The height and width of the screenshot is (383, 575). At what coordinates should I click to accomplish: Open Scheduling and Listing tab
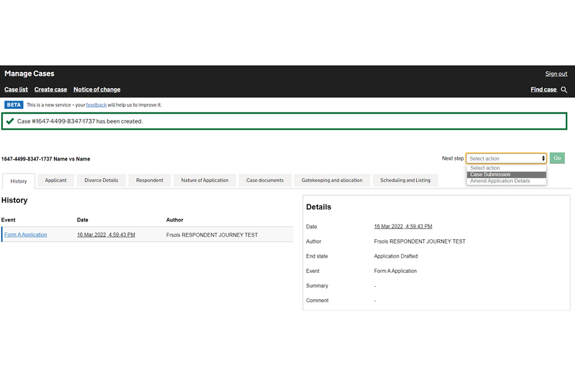coord(405,180)
